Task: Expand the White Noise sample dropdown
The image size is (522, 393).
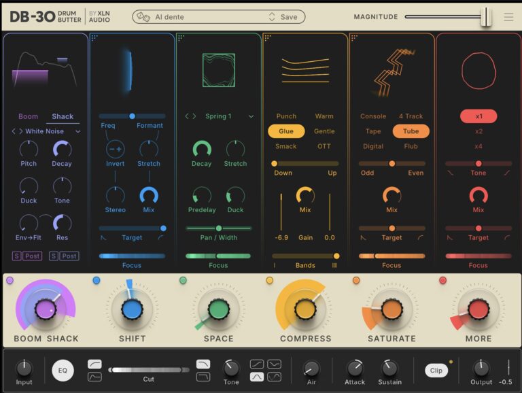Action: pyautogui.click(x=77, y=131)
